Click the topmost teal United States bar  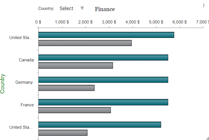[106, 35]
